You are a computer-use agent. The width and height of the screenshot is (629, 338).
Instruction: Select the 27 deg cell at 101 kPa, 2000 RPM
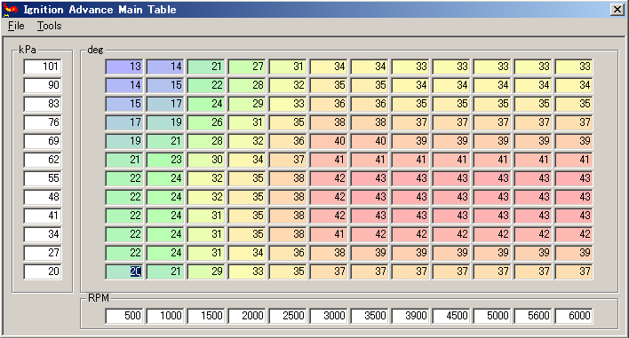pyautogui.click(x=247, y=67)
